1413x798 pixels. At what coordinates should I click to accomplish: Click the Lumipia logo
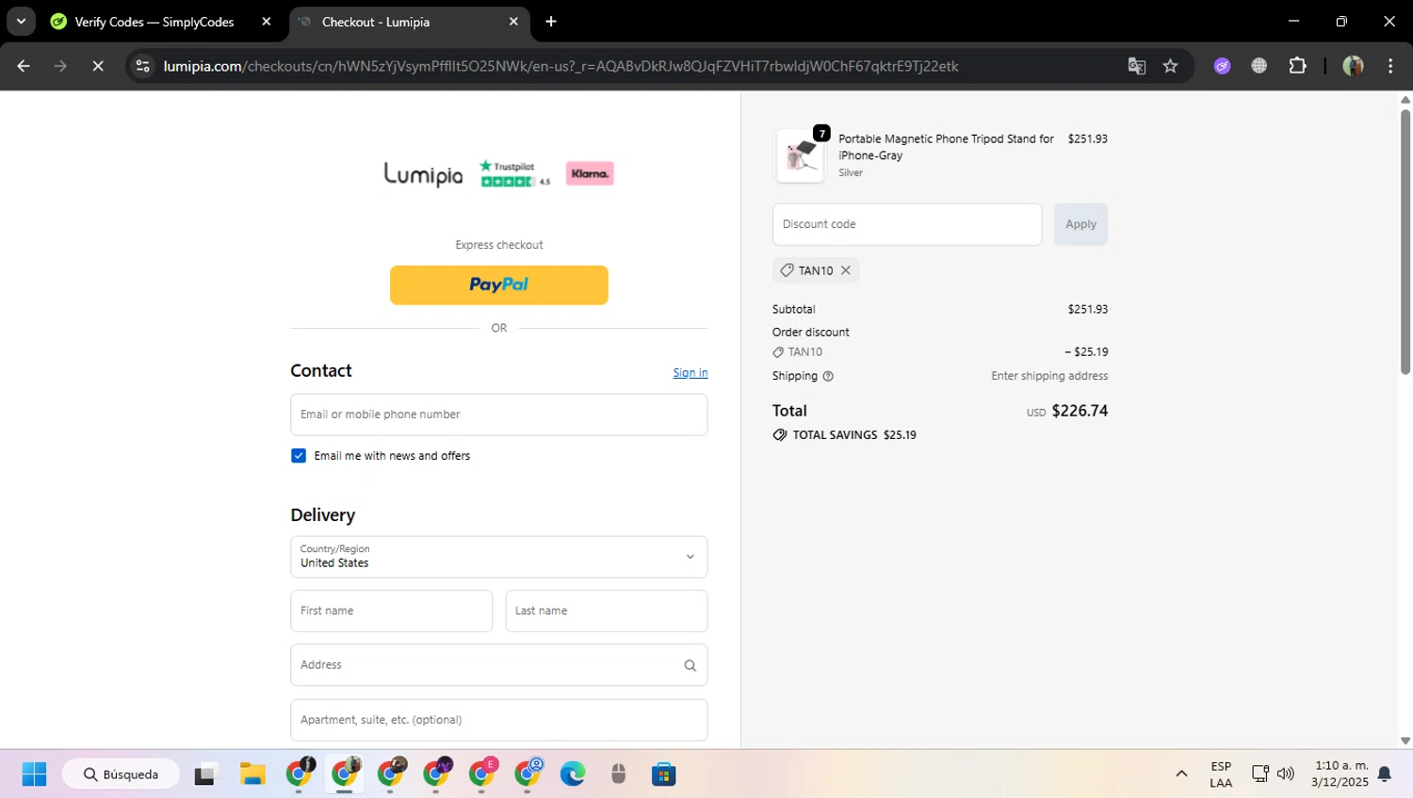pos(423,174)
